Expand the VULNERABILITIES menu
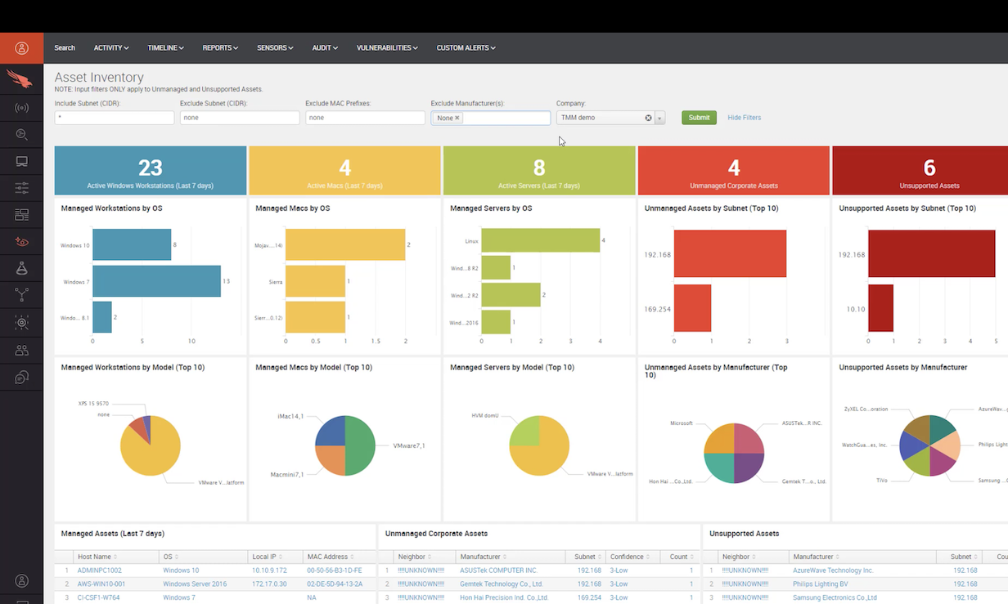 (387, 48)
